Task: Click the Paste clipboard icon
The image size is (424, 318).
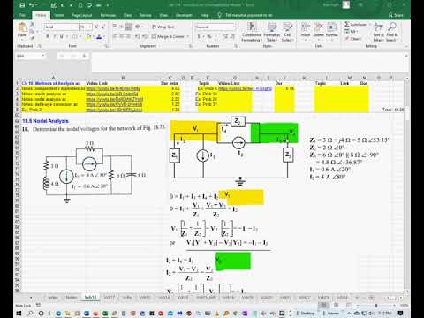Action: tap(22, 27)
